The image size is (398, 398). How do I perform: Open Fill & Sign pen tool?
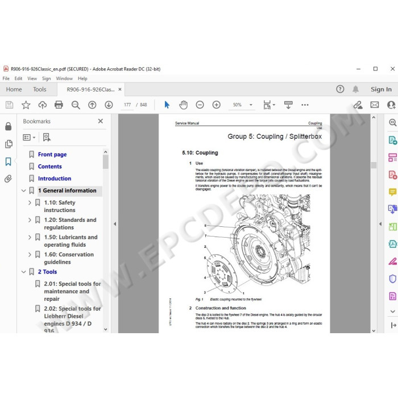tap(392, 261)
